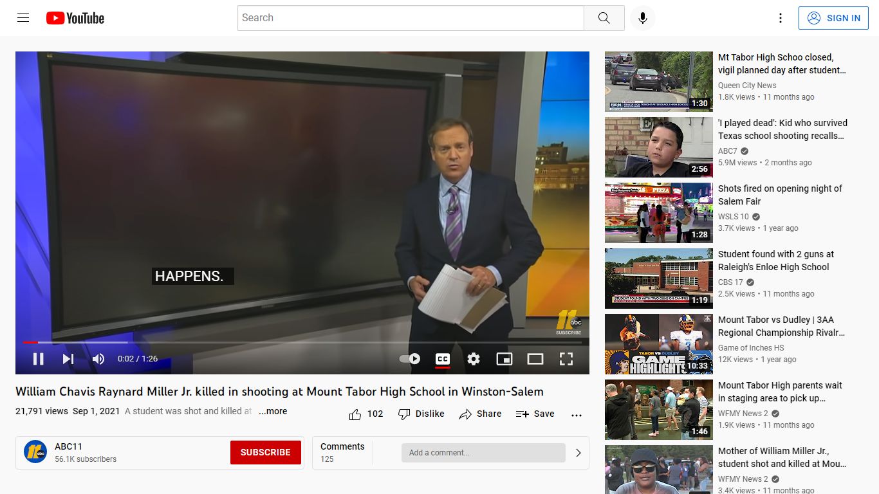
Task: Switch to theater mode
Action: click(535, 359)
